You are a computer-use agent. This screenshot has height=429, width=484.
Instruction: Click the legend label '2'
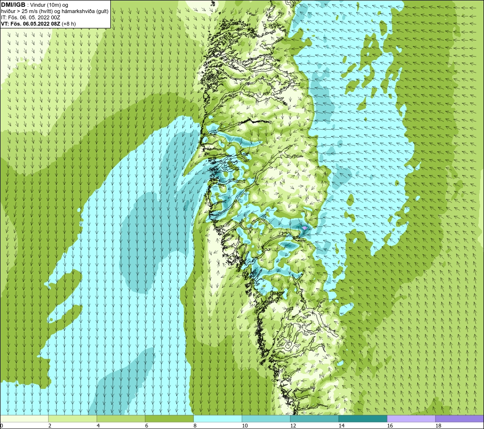click(50, 426)
